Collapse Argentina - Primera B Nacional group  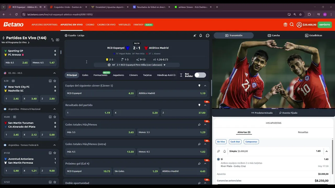[54, 109]
